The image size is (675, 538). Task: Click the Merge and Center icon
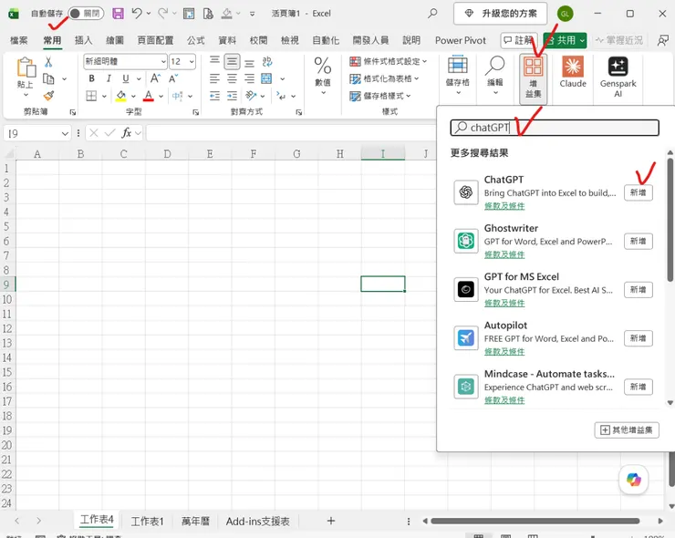(267, 78)
